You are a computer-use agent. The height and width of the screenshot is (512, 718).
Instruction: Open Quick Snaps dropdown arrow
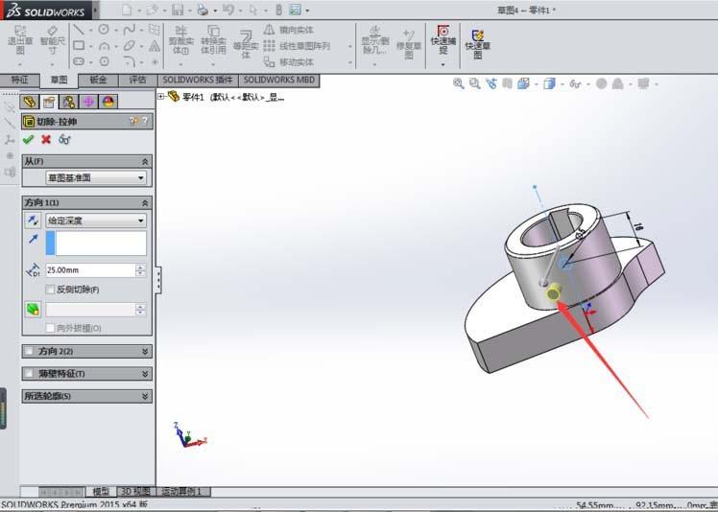tap(443, 64)
